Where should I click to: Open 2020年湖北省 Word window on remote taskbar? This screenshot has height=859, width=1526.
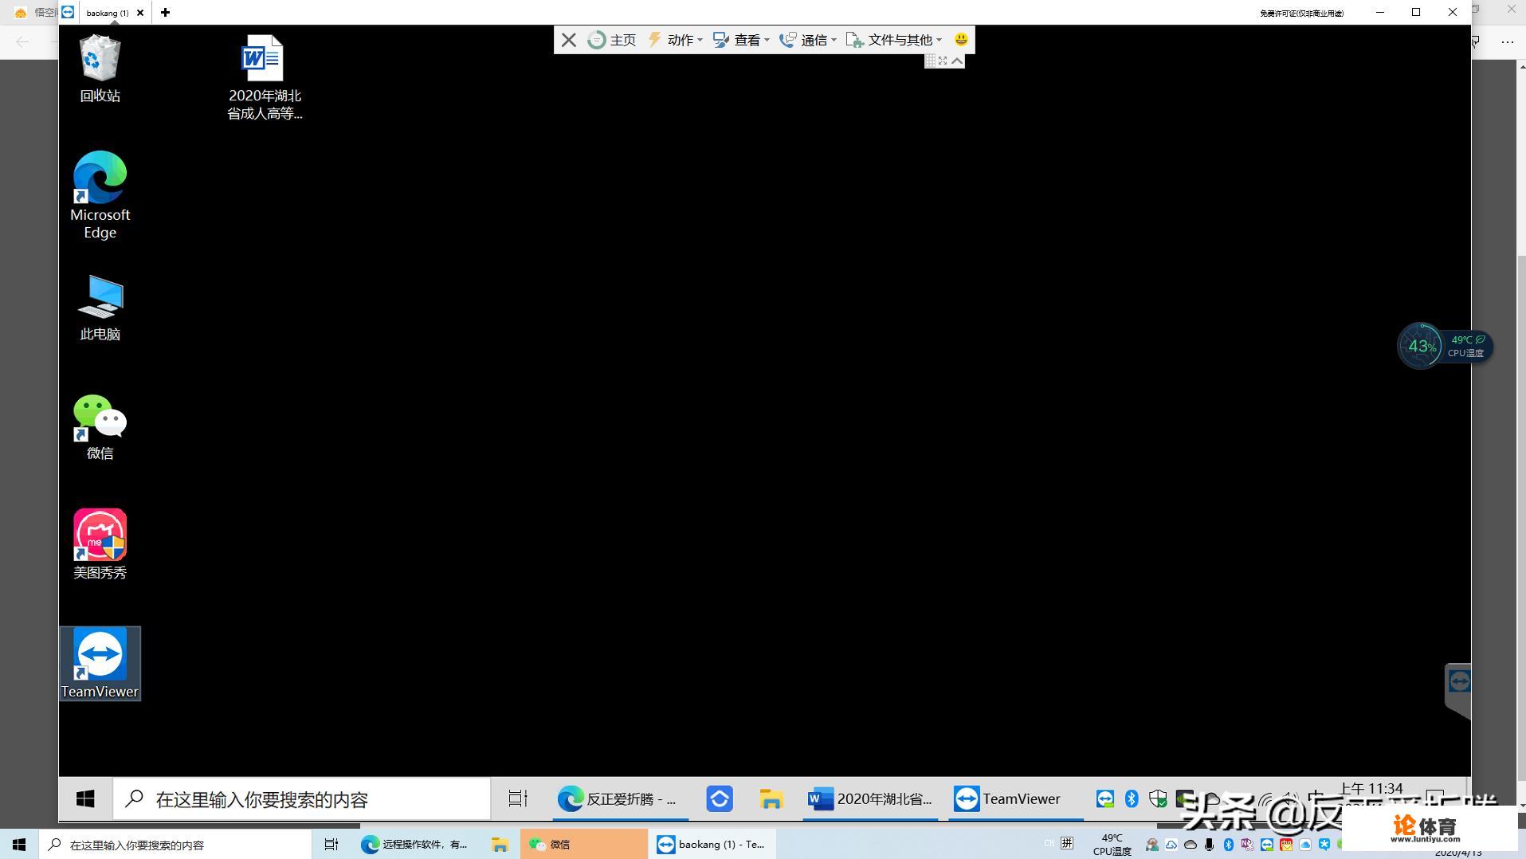[x=870, y=798]
